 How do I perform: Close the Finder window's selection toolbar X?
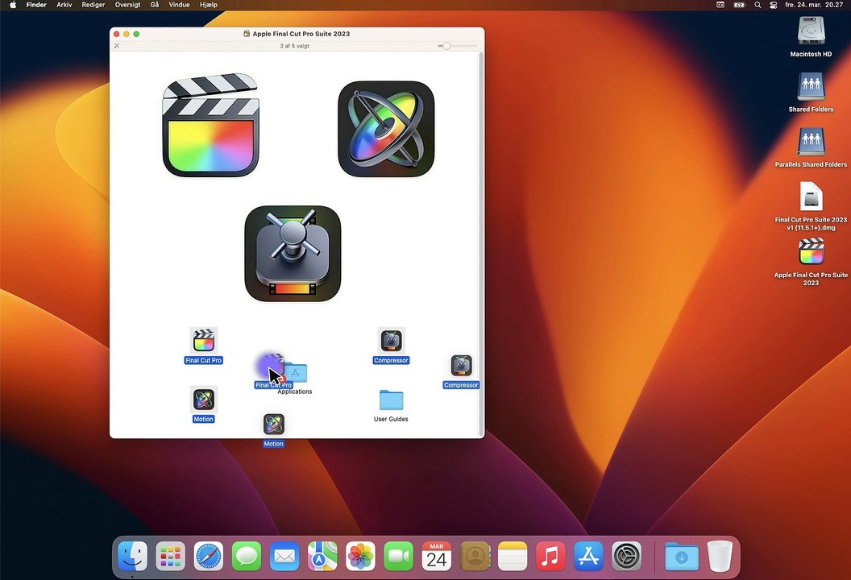[x=117, y=46]
